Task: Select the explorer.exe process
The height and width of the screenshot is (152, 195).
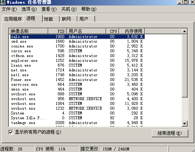Action: [x=77, y=60]
